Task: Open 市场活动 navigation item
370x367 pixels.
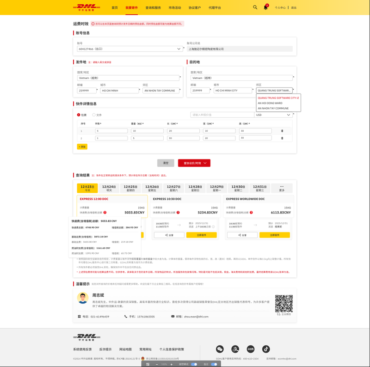Action: [175, 8]
